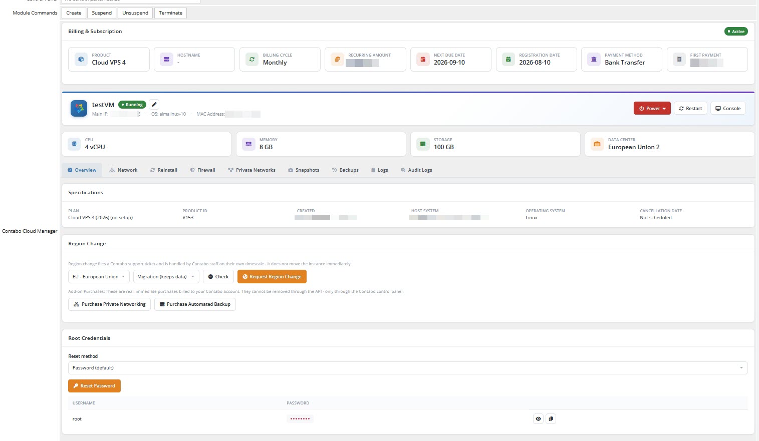
Task: Open the Snapshots tab
Action: [x=304, y=170]
